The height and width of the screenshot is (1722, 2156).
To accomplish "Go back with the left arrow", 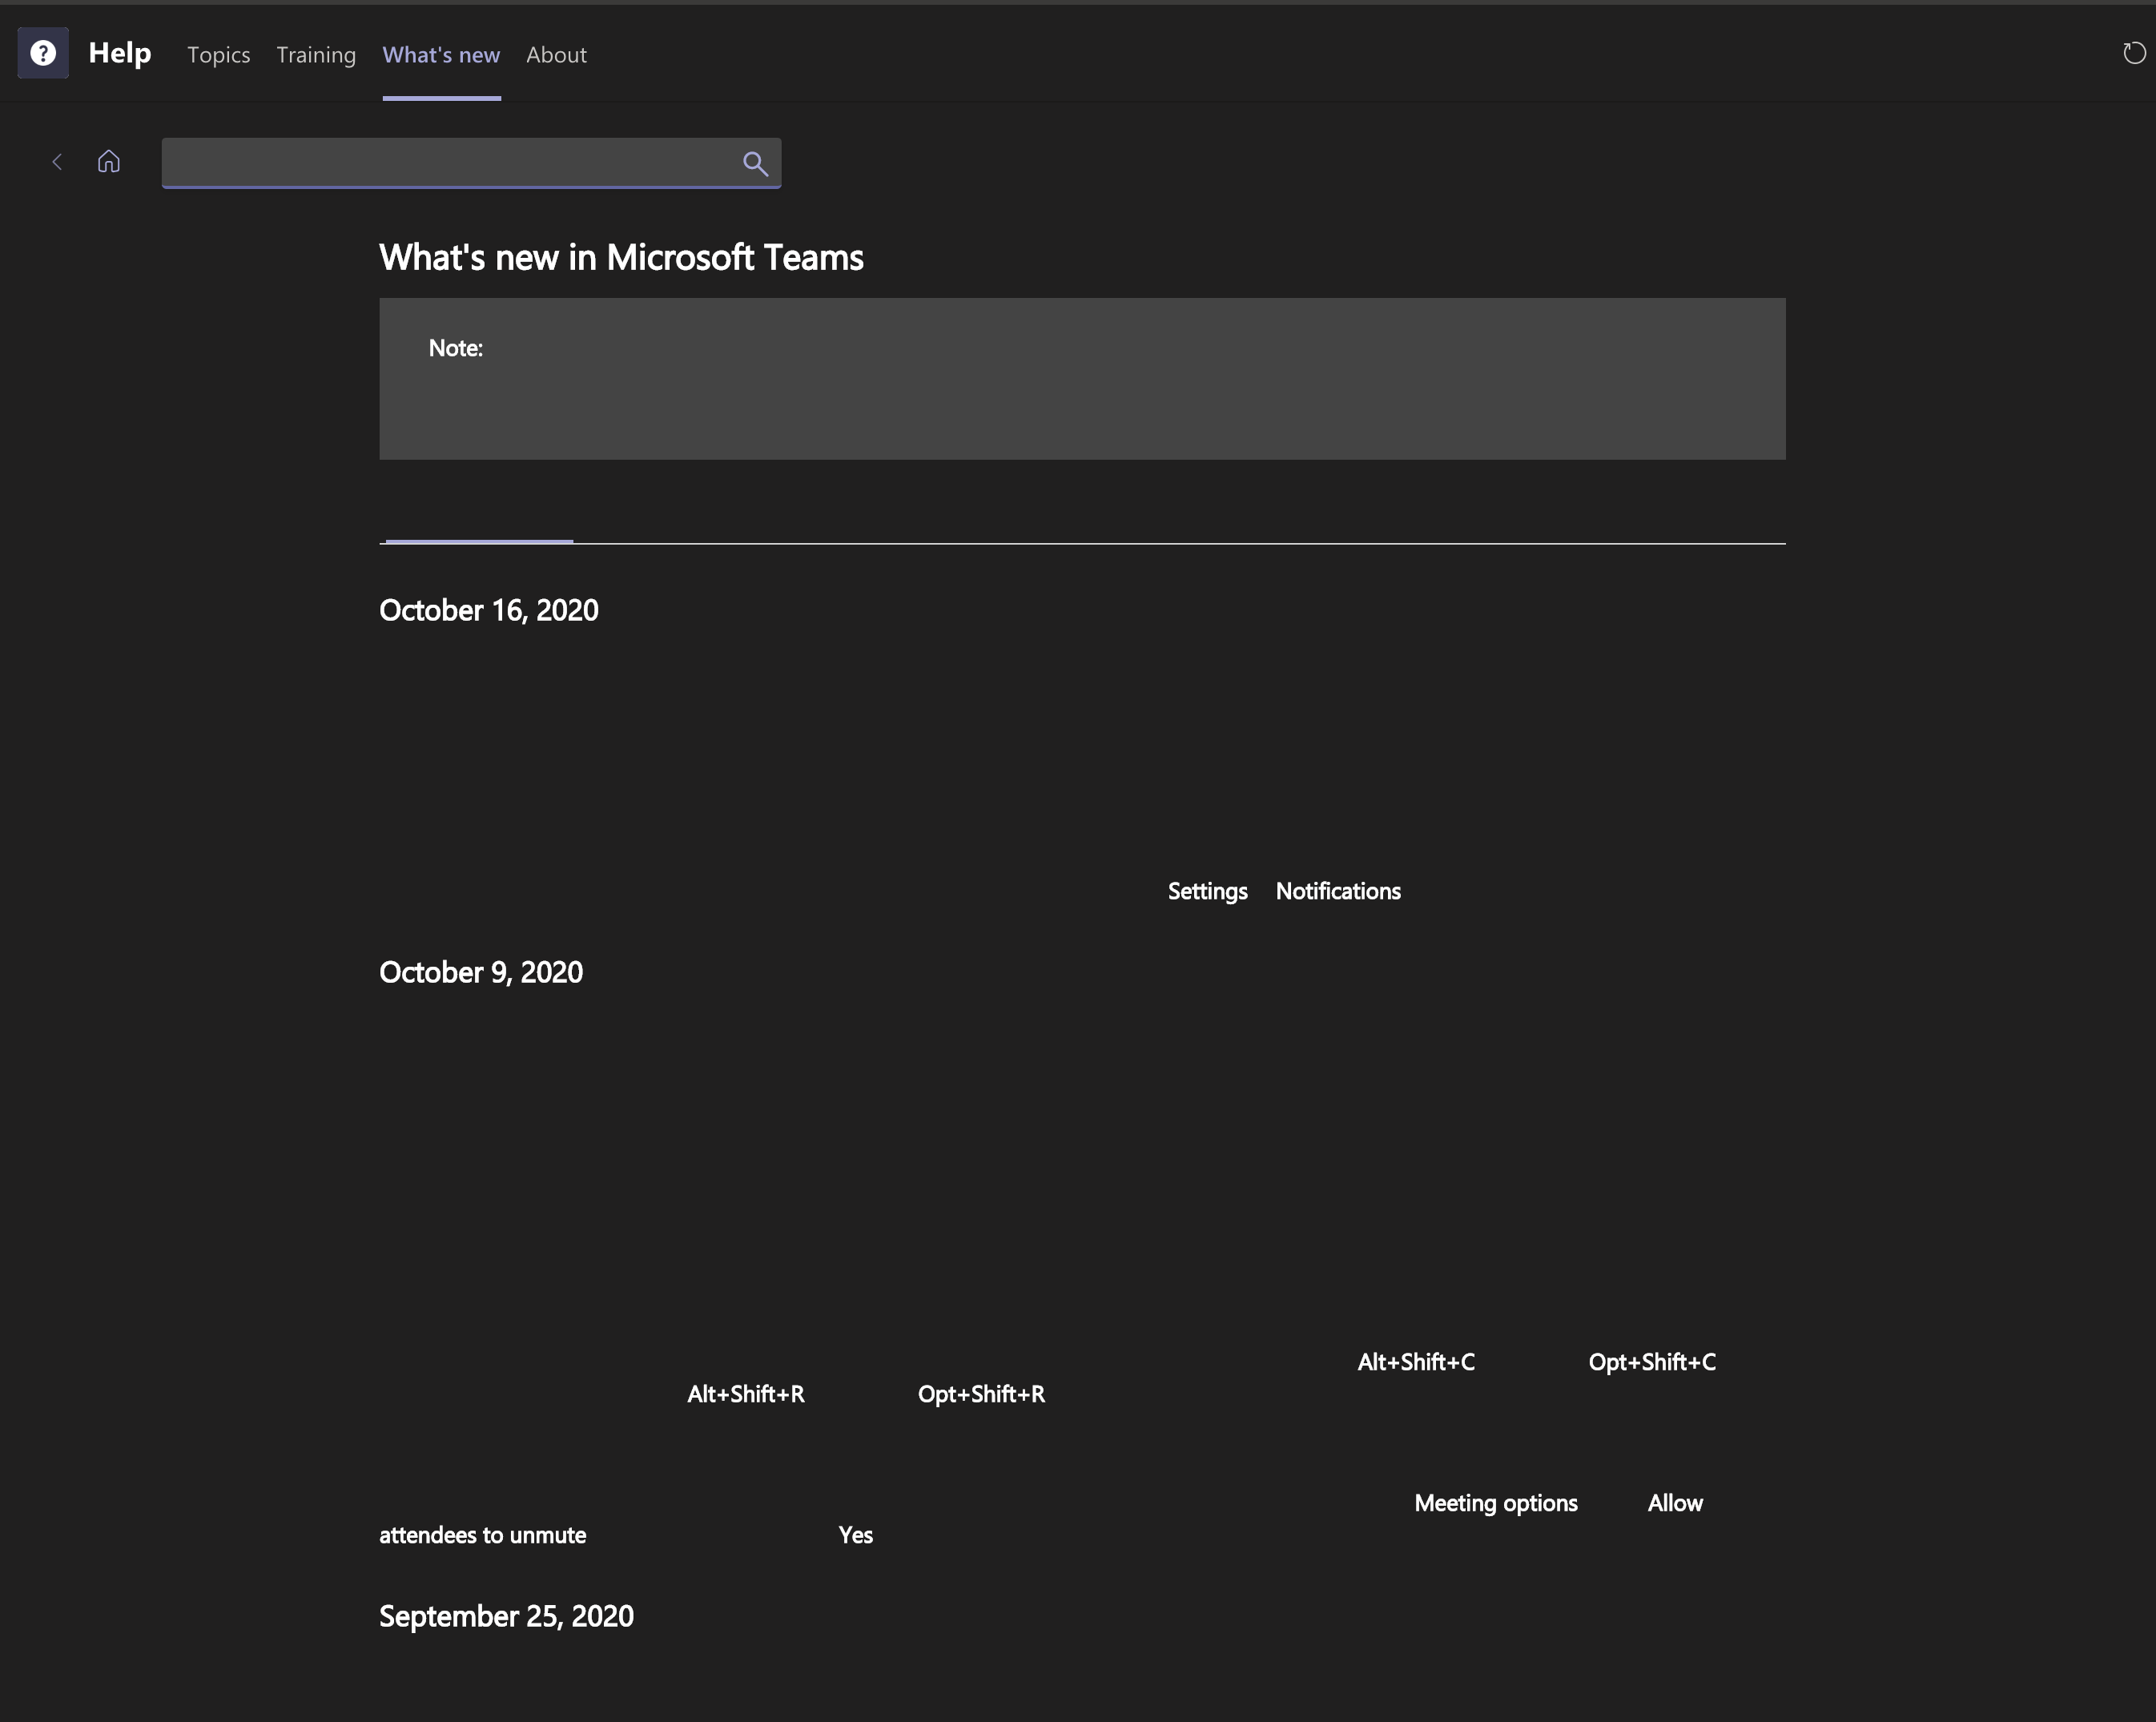I will click(57, 162).
